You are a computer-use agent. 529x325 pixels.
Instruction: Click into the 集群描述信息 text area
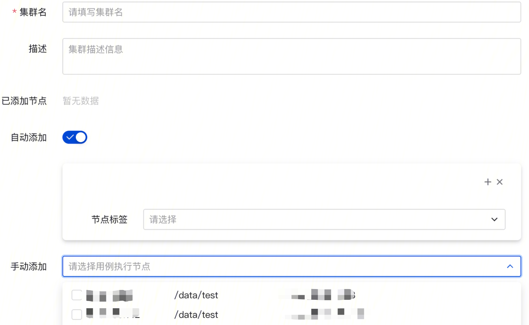291,56
